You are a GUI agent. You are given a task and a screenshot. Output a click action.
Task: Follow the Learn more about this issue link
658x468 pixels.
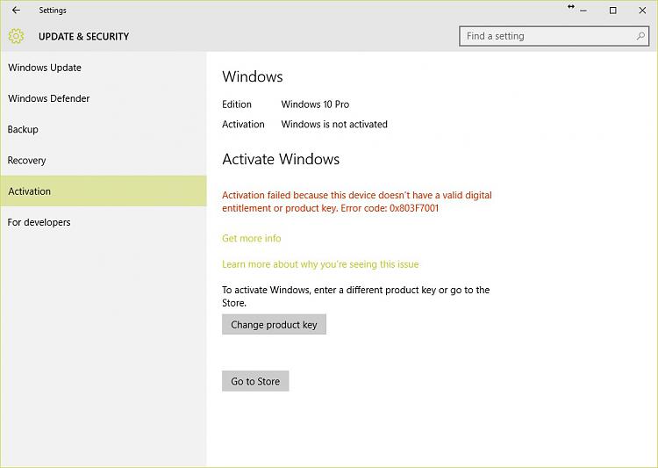pyautogui.click(x=320, y=264)
